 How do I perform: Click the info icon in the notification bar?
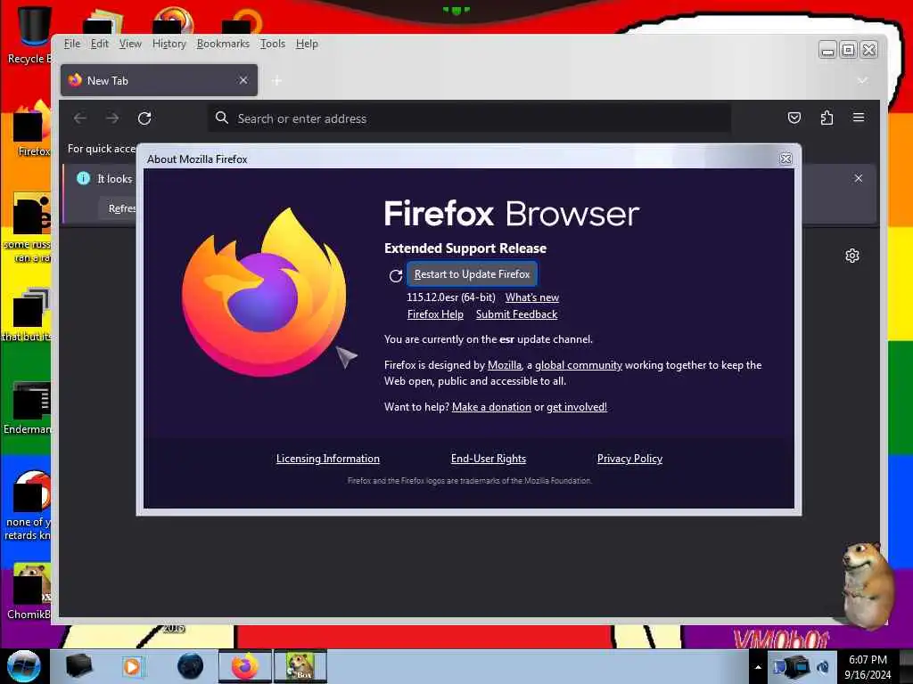point(83,178)
